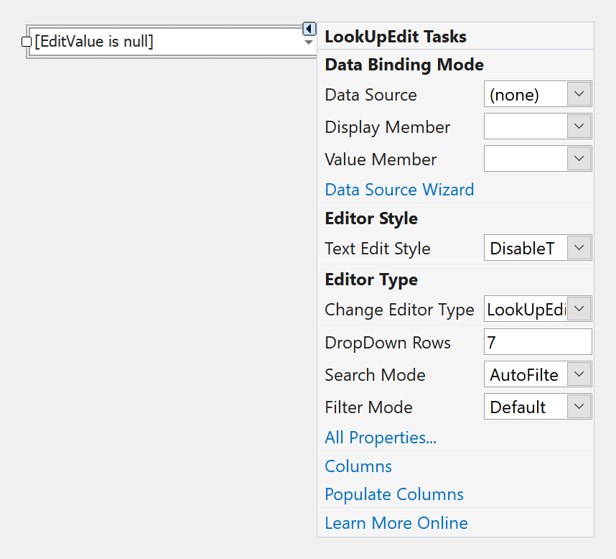Expand the Value Member dropdown list

click(579, 159)
